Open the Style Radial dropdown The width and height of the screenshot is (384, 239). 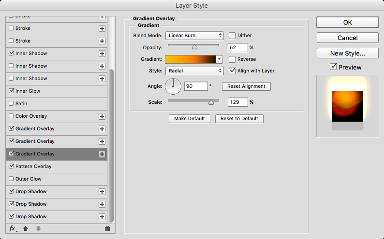pyautogui.click(x=194, y=71)
